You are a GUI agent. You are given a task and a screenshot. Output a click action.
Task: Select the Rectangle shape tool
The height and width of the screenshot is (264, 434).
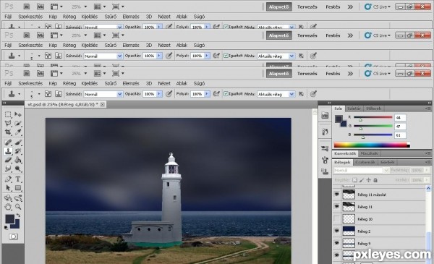pos(18,188)
